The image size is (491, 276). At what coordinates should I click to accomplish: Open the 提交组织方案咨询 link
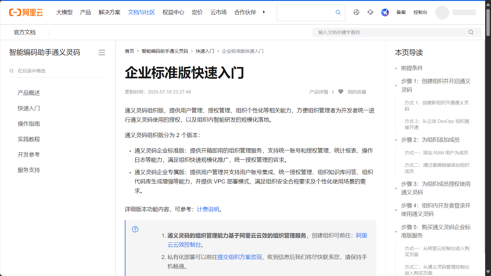(x=239, y=257)
